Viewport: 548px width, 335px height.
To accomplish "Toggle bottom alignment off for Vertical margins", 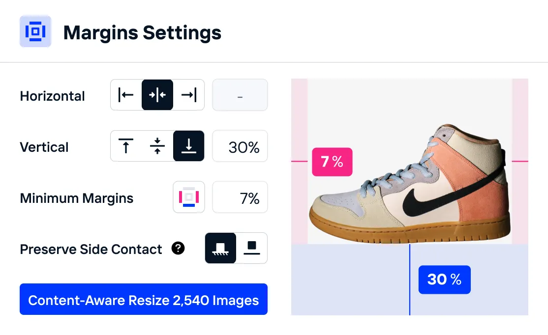I will (189, 146).
